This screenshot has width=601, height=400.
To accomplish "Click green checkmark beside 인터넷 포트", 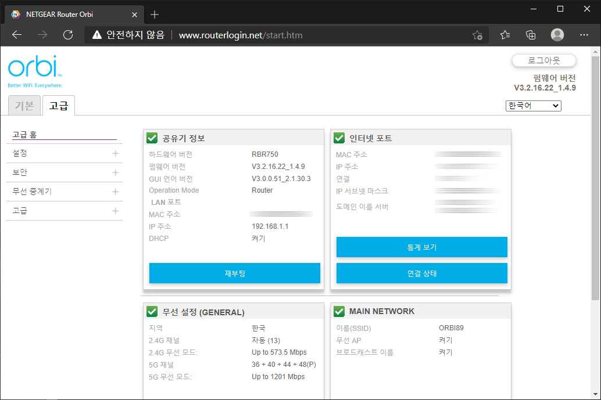I will click(339, 138).
